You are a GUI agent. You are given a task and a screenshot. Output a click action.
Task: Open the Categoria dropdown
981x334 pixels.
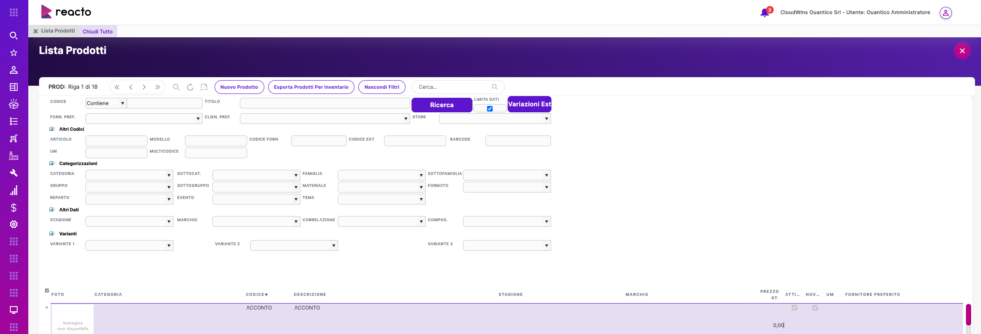[129, 175]
